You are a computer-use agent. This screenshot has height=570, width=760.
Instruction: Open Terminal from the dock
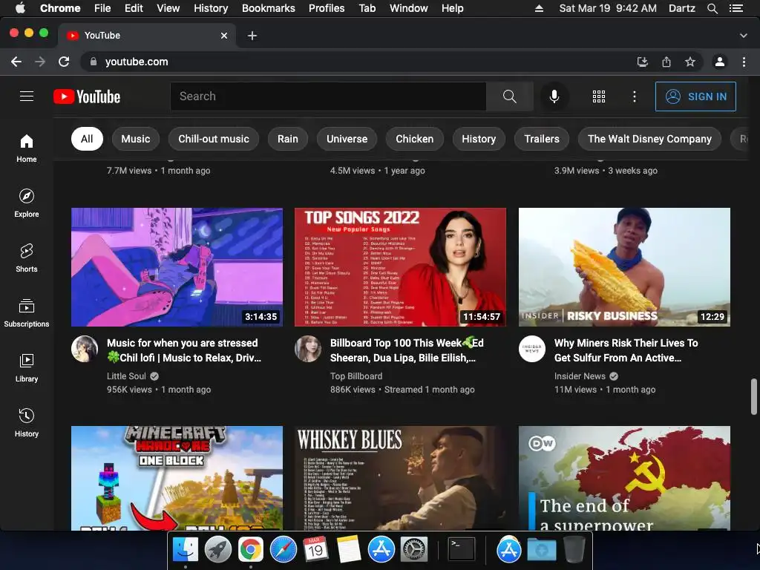(461, 550)
